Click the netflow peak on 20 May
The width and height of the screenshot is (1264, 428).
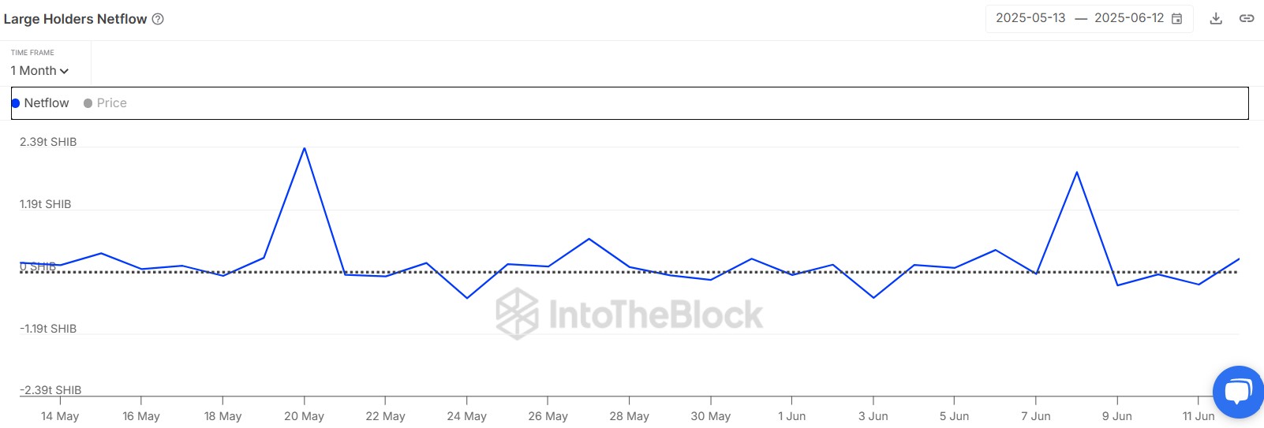[x=305, y=148]
